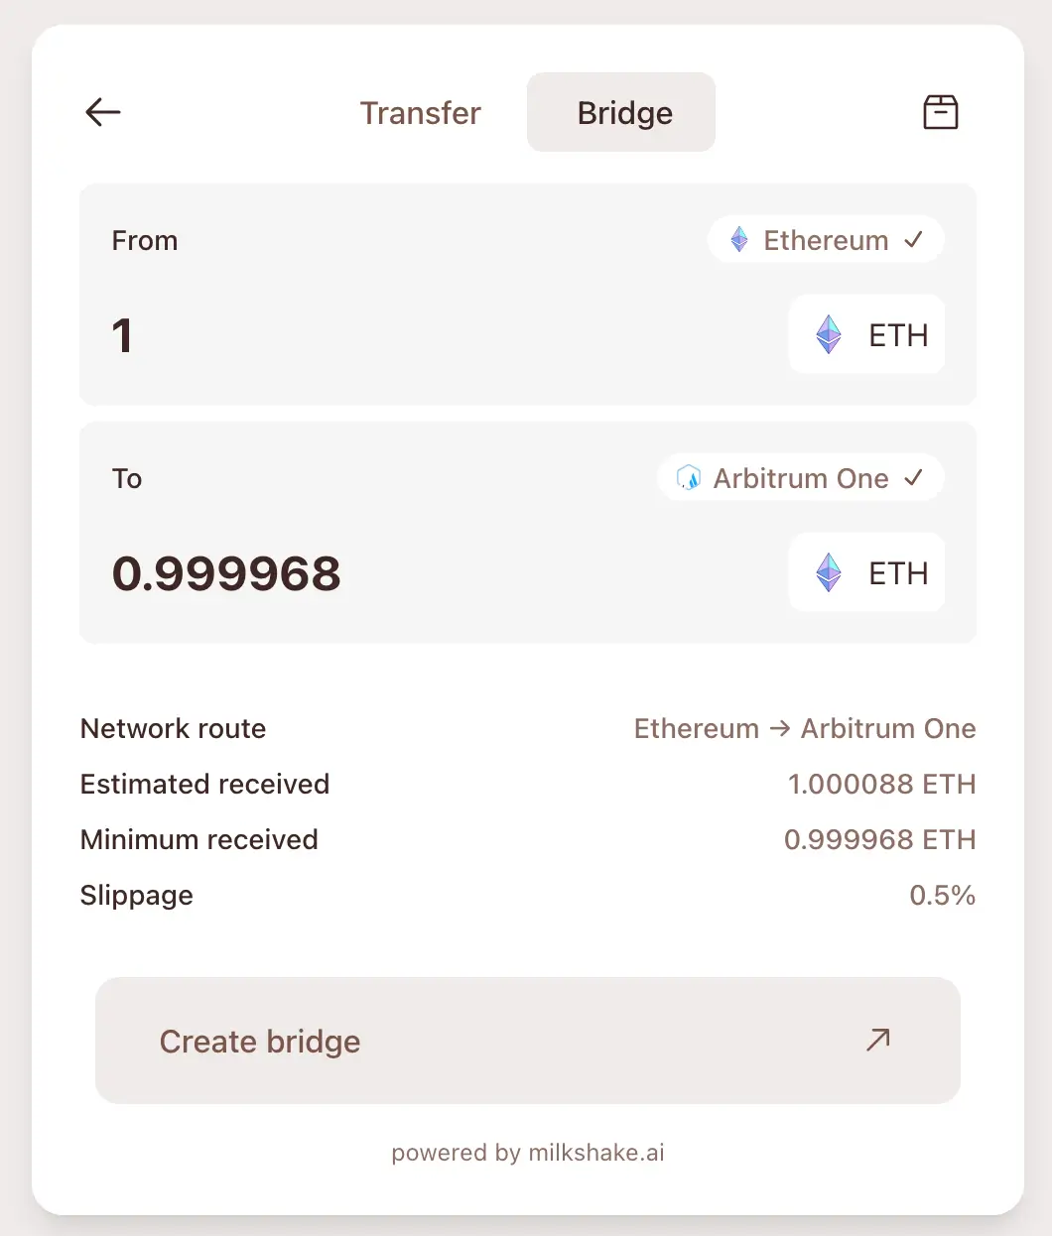
Task: Click the back arrow icon
Action: coord(103,112)
